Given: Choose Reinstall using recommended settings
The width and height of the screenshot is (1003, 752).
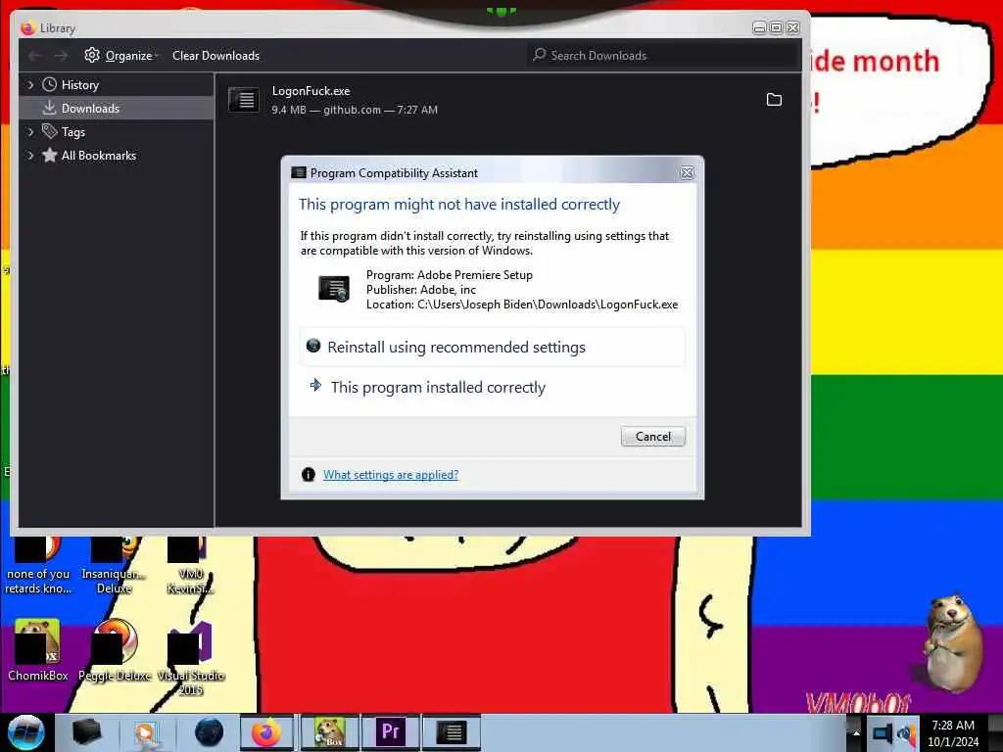Looking at the screenshot, I should point(492,348).
